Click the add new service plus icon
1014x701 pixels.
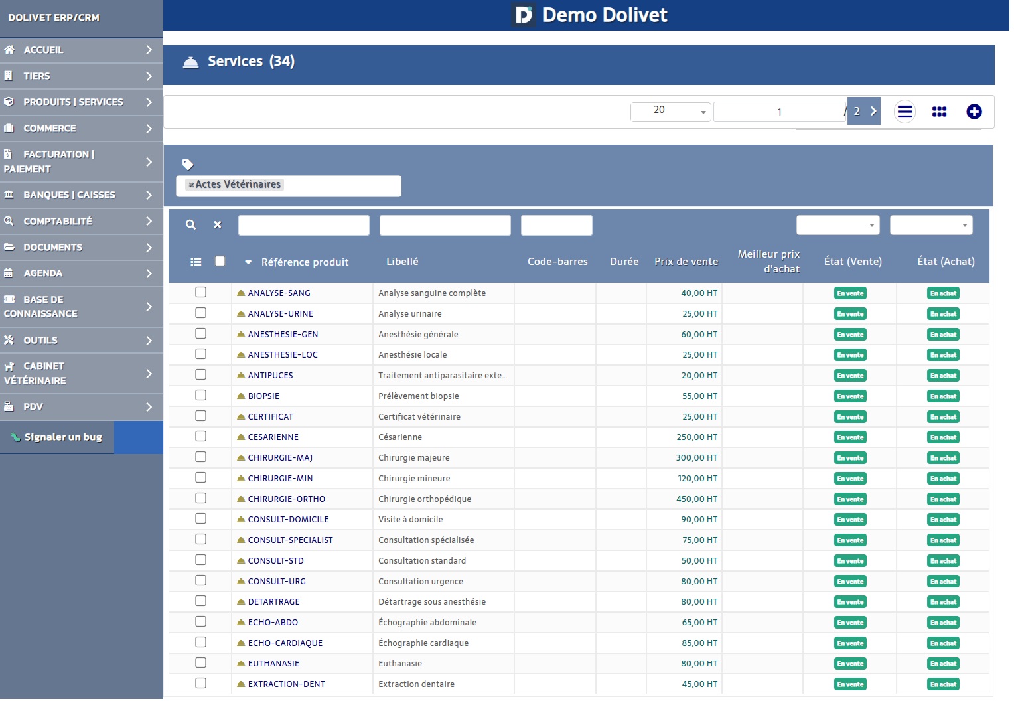(974, 112)
